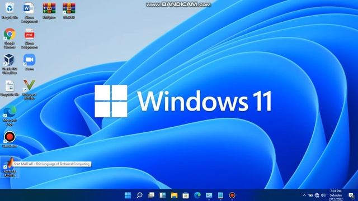Switch to the taskbar app left of Bandicam
Image resolution: width=358 pixels, height=201 pixels.
[220, 195]
